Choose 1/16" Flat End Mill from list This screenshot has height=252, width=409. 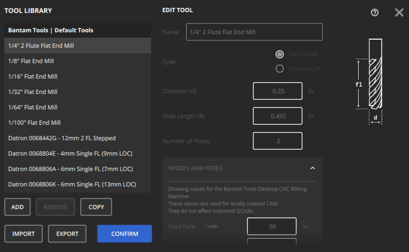(78, 76)
